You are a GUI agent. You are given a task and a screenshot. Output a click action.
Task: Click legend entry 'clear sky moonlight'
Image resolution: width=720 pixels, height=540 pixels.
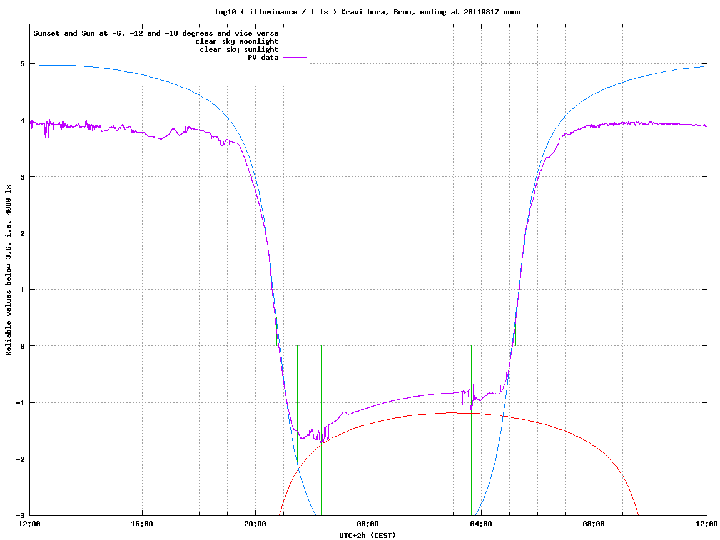(237, 41)
